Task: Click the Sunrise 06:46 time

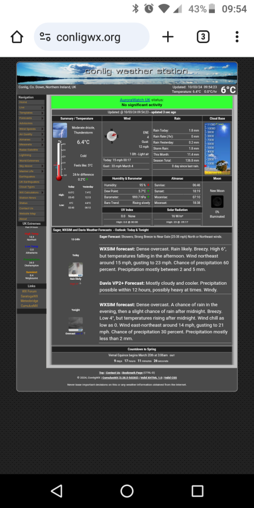Action: click(x=196, y=185)
